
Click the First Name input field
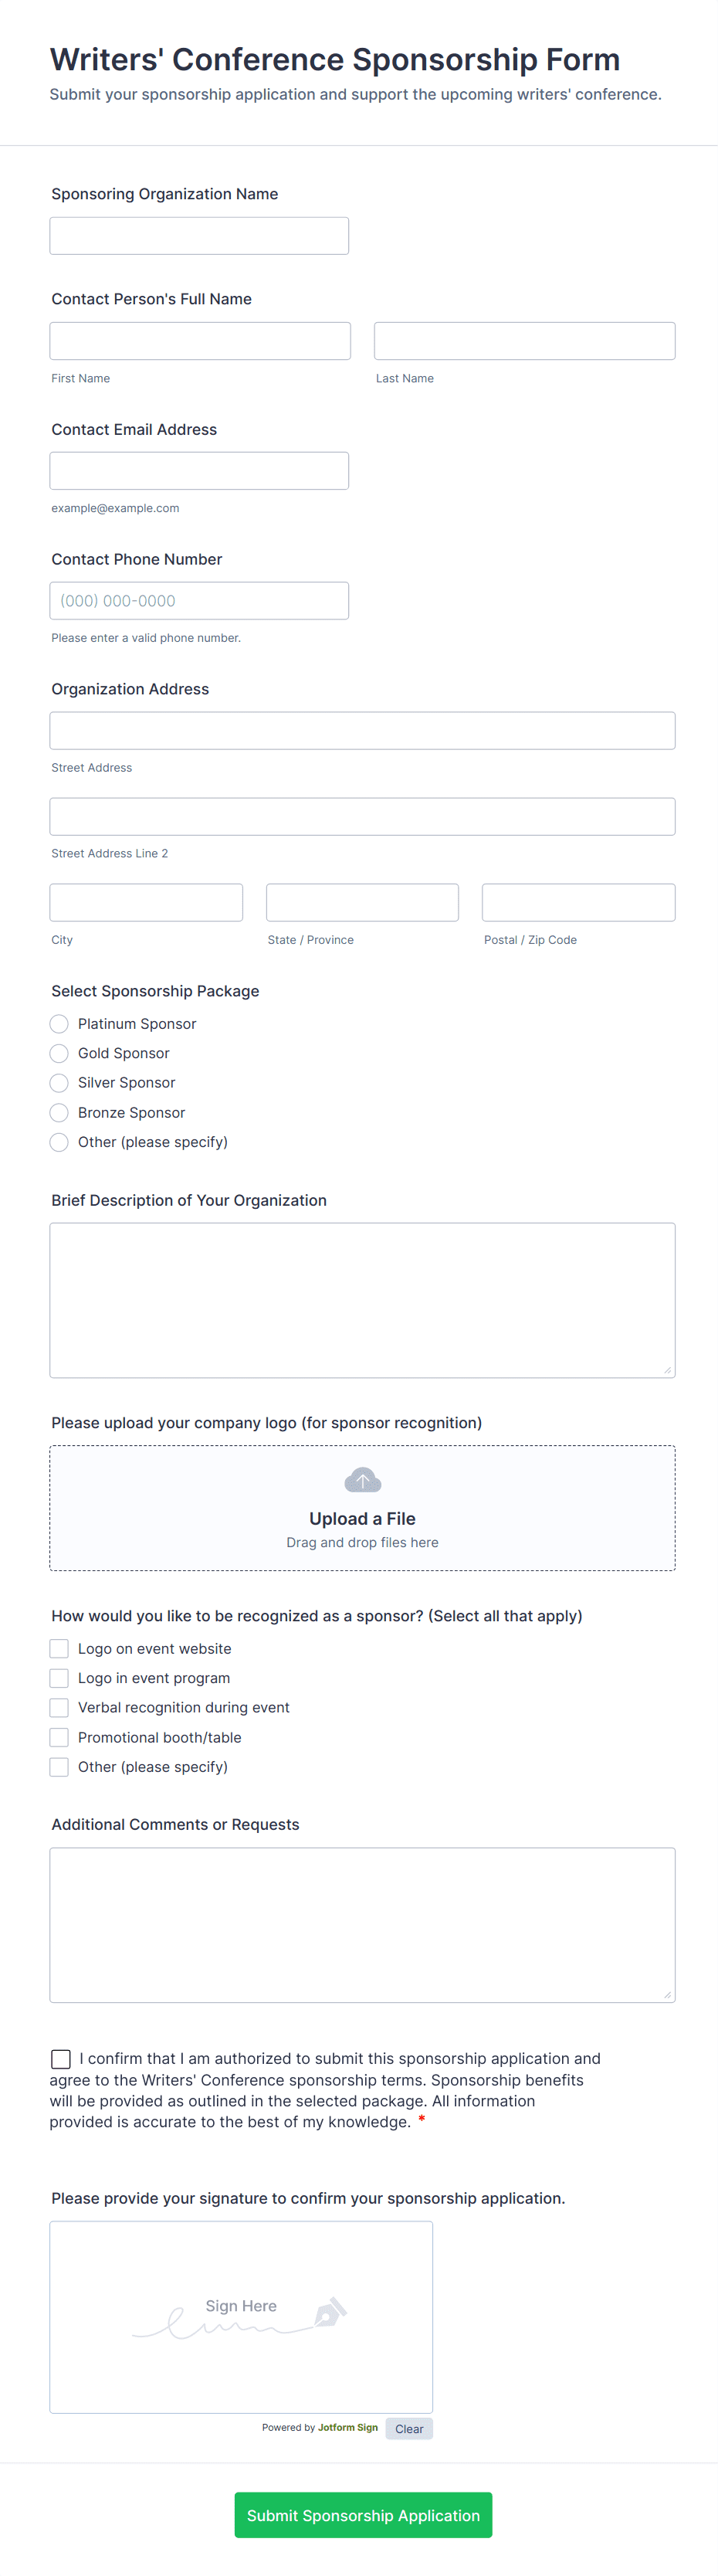199,340
